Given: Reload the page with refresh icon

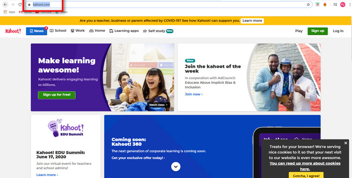Looking at the screenshot, I should coord(20,5).
